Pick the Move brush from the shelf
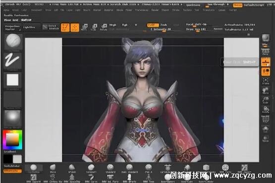 (53, 169)
